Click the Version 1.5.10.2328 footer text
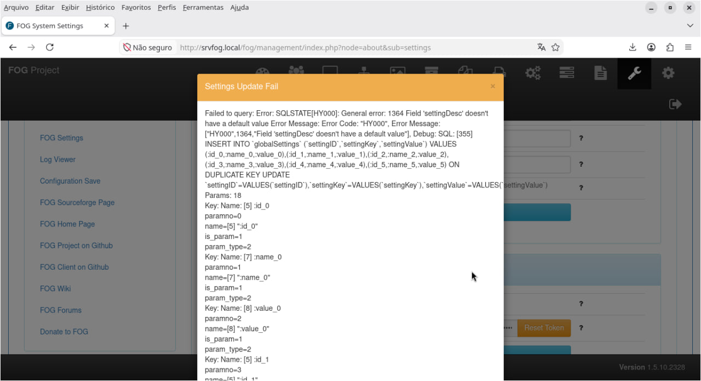The image size is (701, 381). pyautogui.click(x=652, y=367)
